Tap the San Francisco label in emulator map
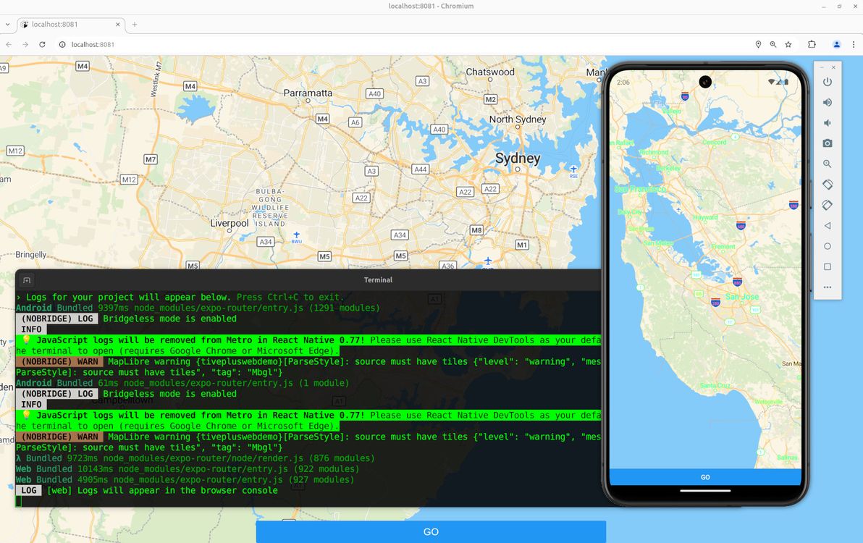 pyautogui.click(x=639, y=189)
